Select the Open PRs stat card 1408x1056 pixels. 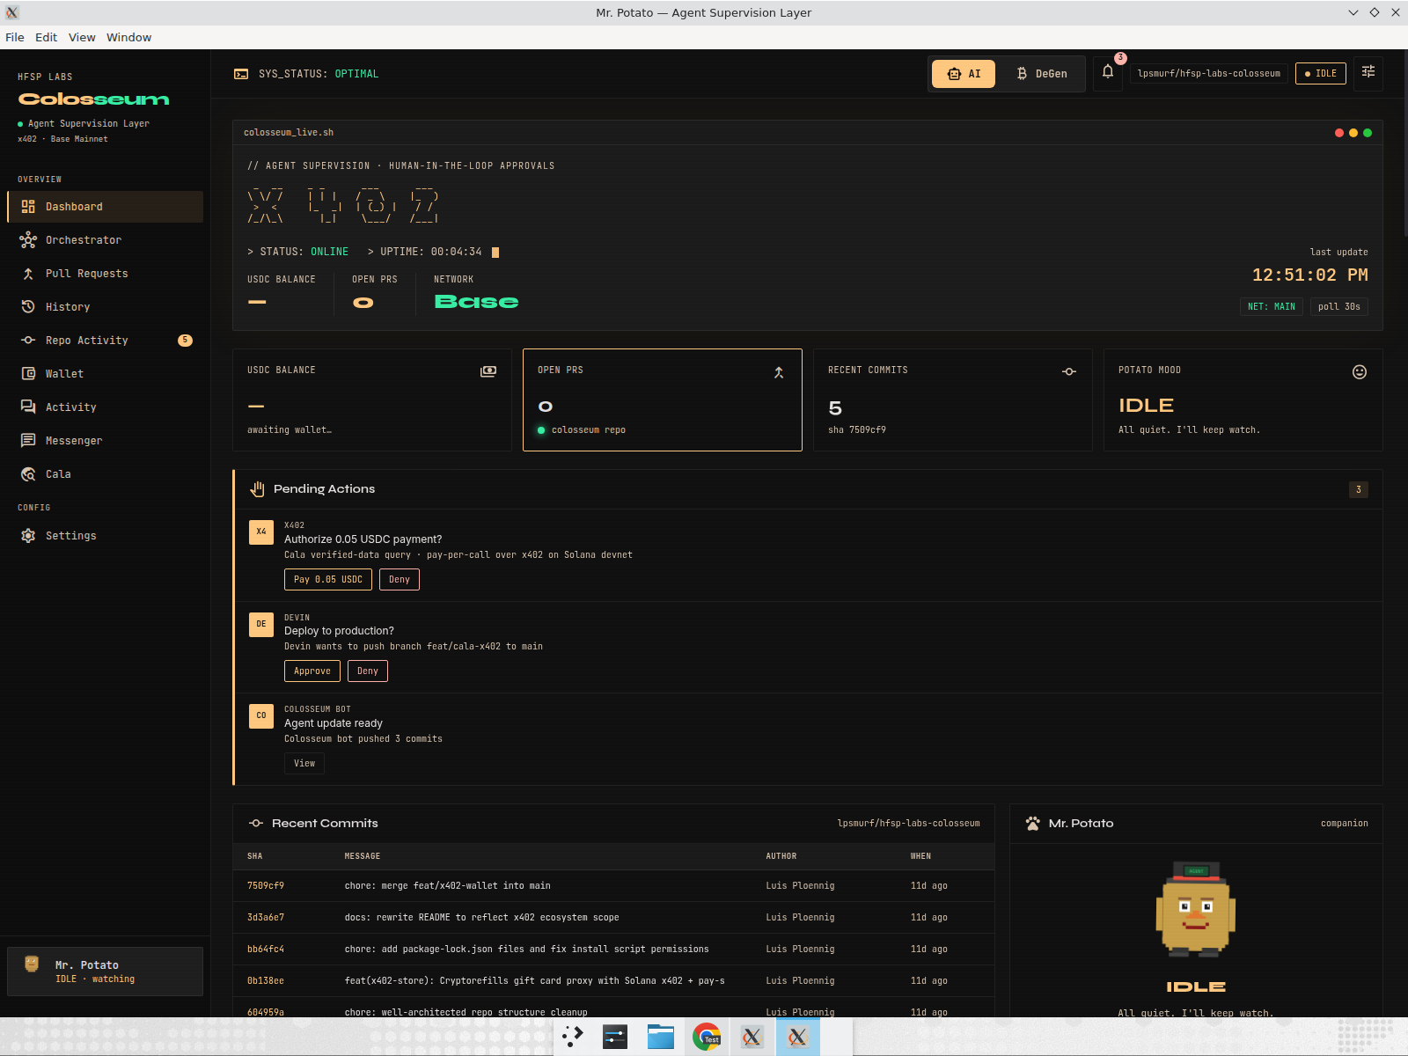pos(663,400)
